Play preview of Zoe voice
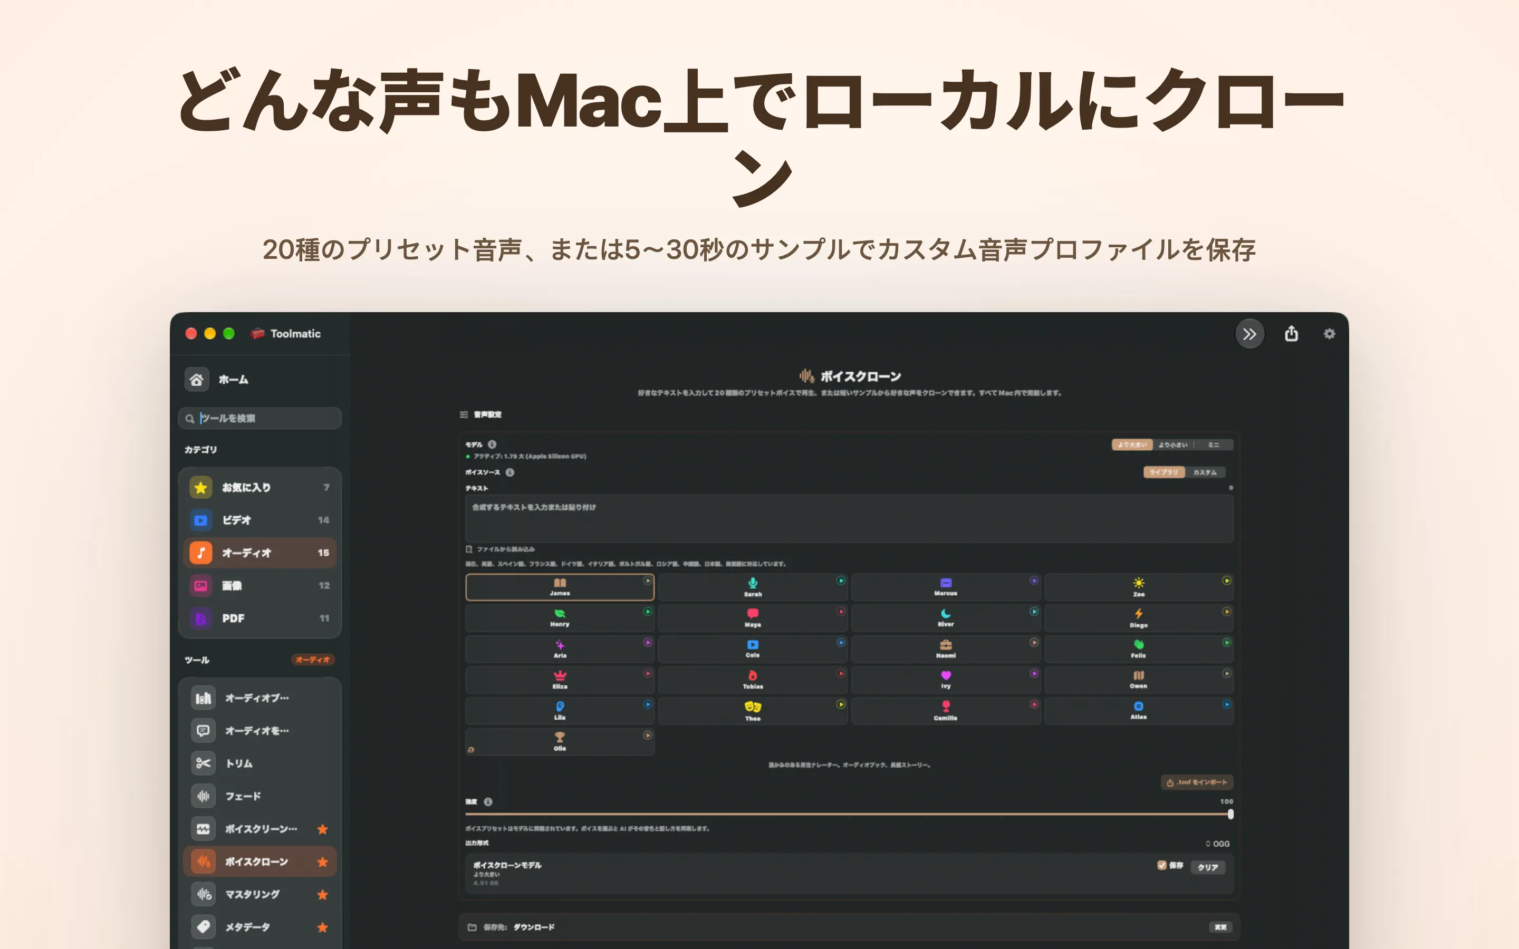Image resolution: width=1519 pixels, height=949 pixels. 1226,580
